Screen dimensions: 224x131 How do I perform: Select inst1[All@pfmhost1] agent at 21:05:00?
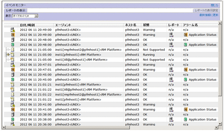click(x=81, y=60)
